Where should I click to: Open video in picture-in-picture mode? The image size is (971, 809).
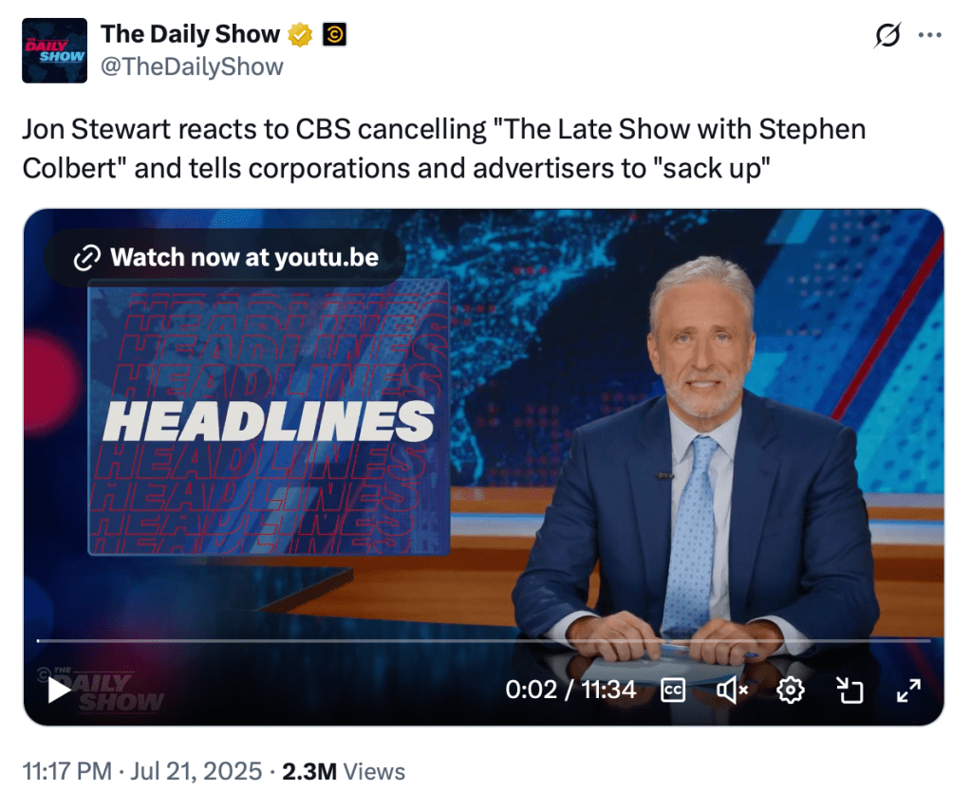pos(850,690)
